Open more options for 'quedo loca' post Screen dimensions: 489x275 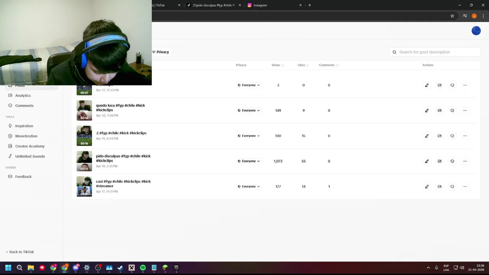pos(465,110)
